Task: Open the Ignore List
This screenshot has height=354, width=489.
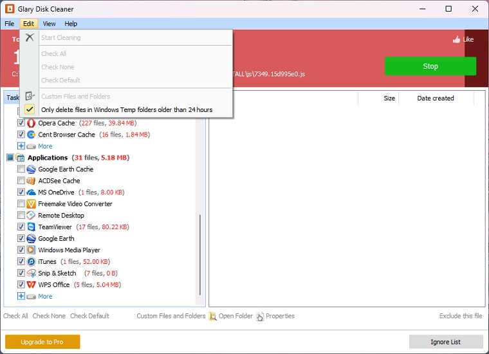Action: pyautogui.click(x=446, y=342)
